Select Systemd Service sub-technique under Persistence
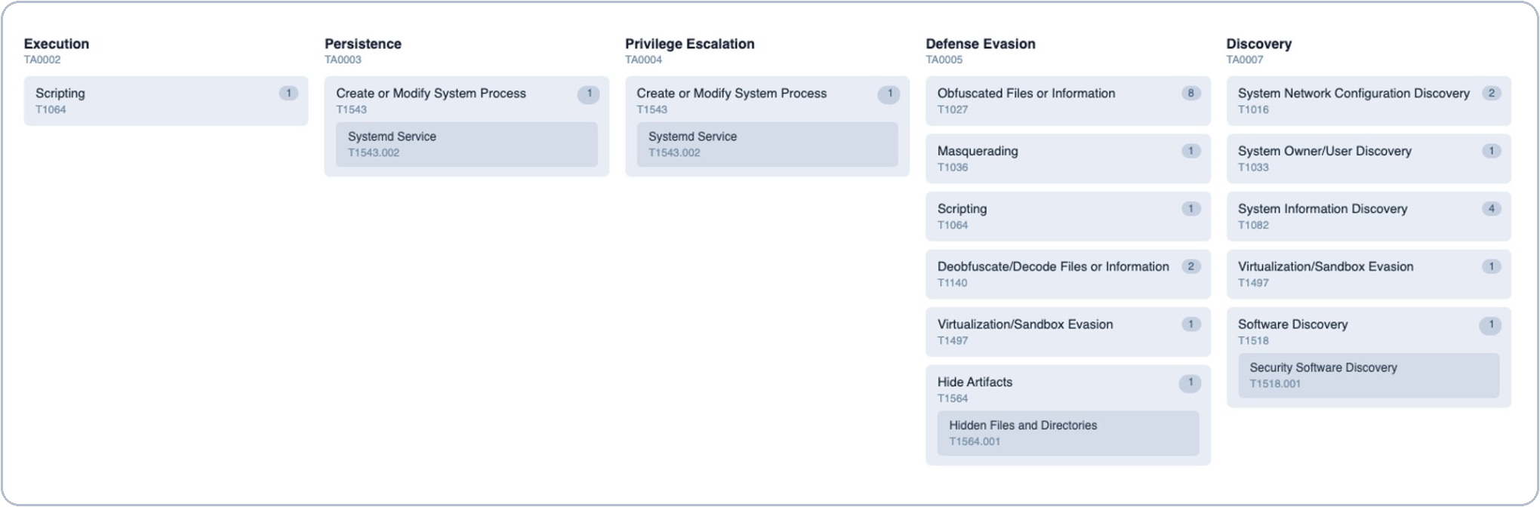Screen dimensions: 1540x507 click(466, 144)
